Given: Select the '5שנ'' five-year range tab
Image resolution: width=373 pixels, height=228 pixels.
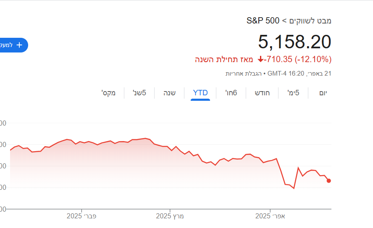Looking at the screenshot, I should tap(139, 93).
